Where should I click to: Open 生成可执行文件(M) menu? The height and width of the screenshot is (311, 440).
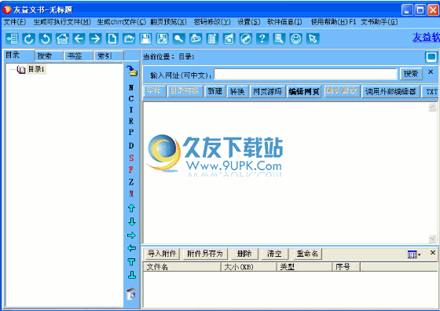(62, 22)
